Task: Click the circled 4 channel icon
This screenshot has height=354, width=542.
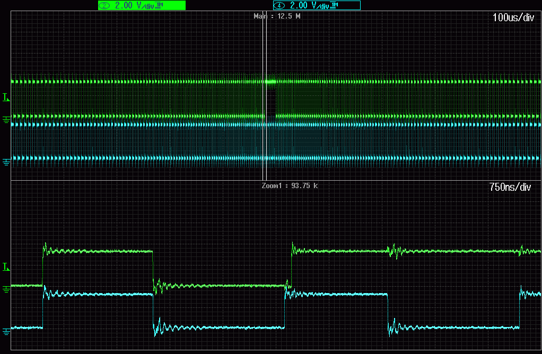Action: (x=279, y=5)
